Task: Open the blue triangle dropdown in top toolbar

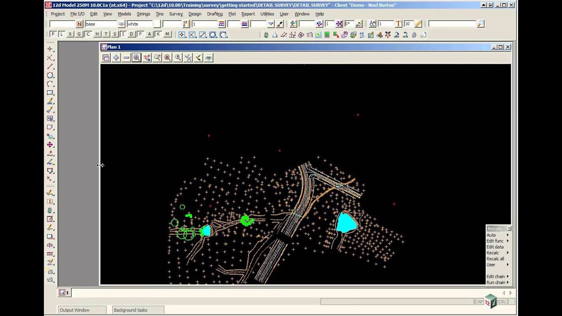Action: point(271,24)
